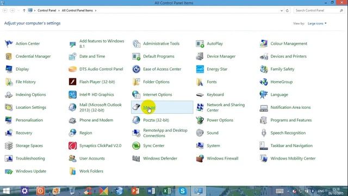Open the Windows Start button
Screen dimensions: 348x196
pyautogui.click(x=6, y=191)
